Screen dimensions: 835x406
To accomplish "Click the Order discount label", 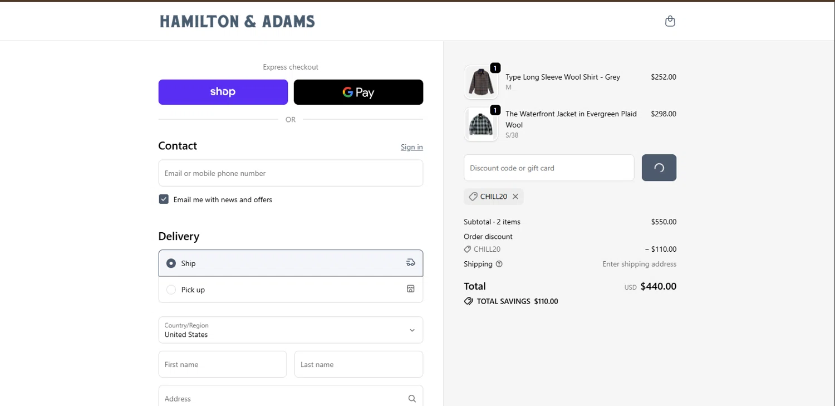I will coord(488,236).
